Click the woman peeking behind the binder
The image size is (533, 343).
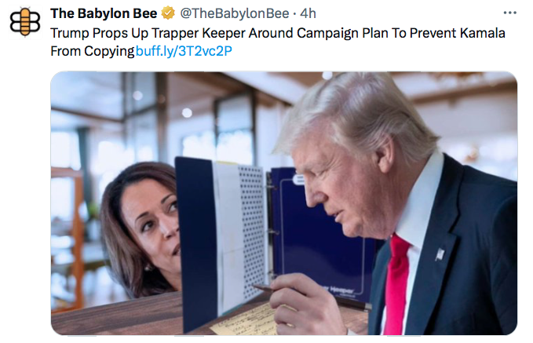[x=141, y=228]
